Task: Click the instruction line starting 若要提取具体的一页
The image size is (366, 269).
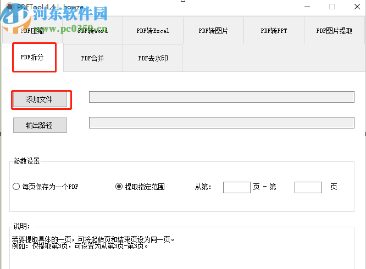Action: pos(93,239)
